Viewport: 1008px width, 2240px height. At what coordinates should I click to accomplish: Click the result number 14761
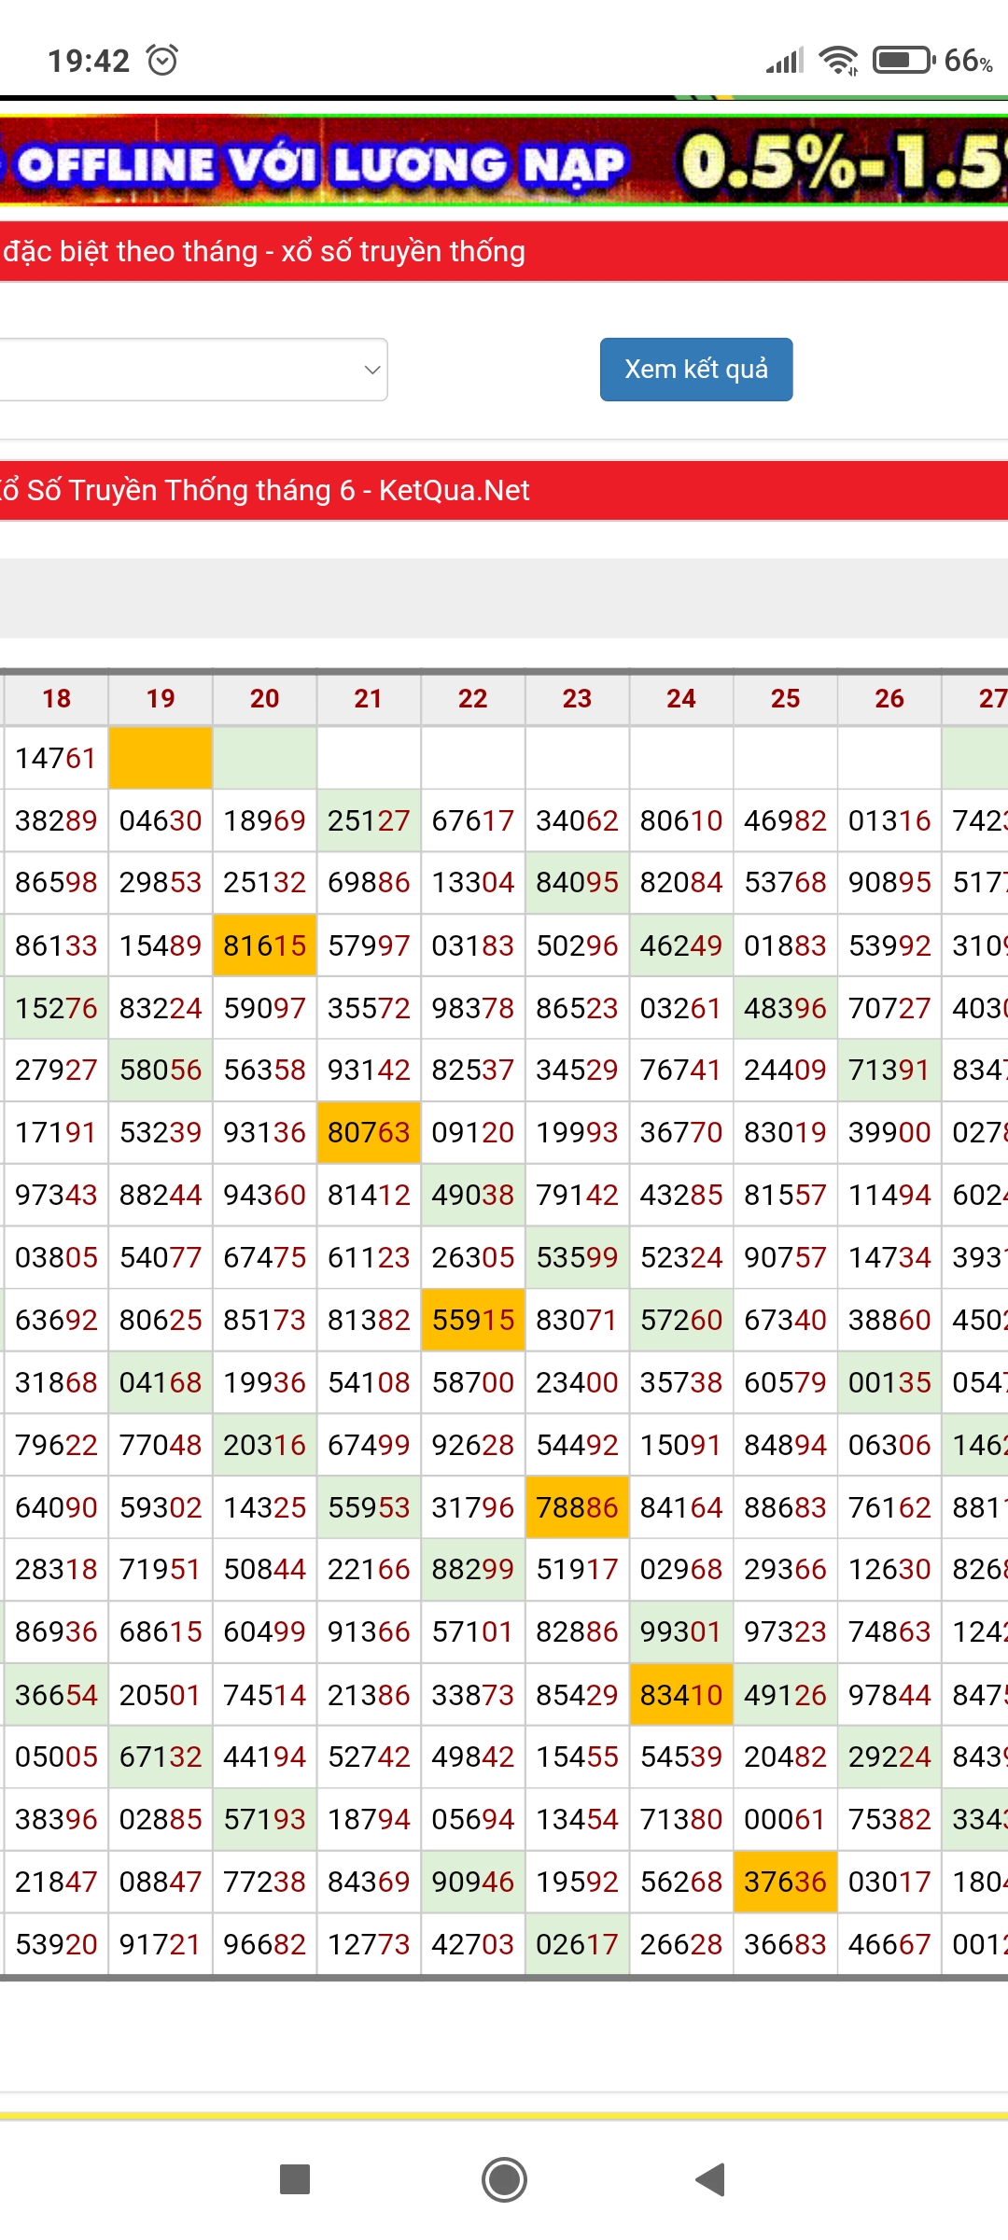(x=56, y=758)
